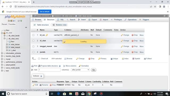The width and height of the screenshot is (170, 96).
Task: Launch Microsoft Edge from taskbar
Action: (58, 94)
